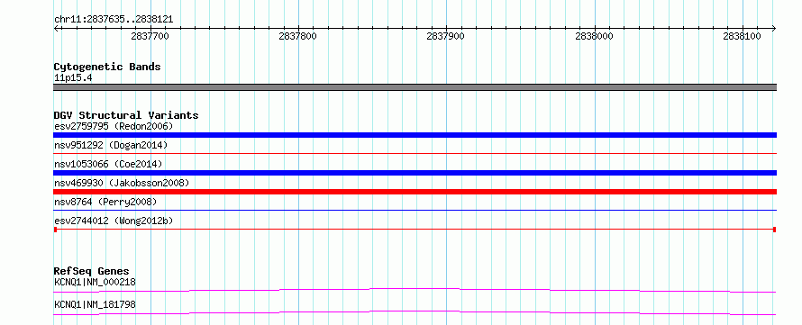Image resolution: width=802 pixels, height=325 pixels.
Task: Click the chr11:2837635..2838121 region label
Action: [114, 20]
